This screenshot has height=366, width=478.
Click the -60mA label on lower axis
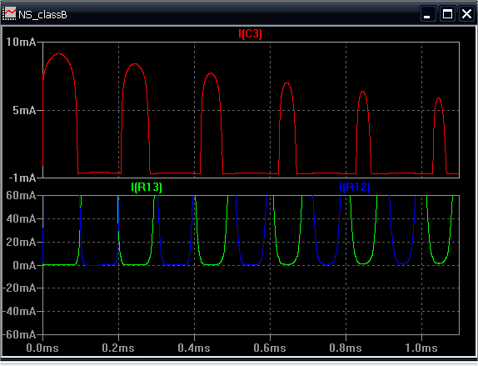coord(19,334)
